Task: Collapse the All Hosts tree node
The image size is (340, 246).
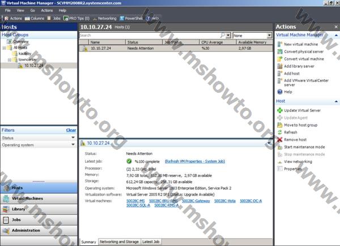Action: coord(4,48)
